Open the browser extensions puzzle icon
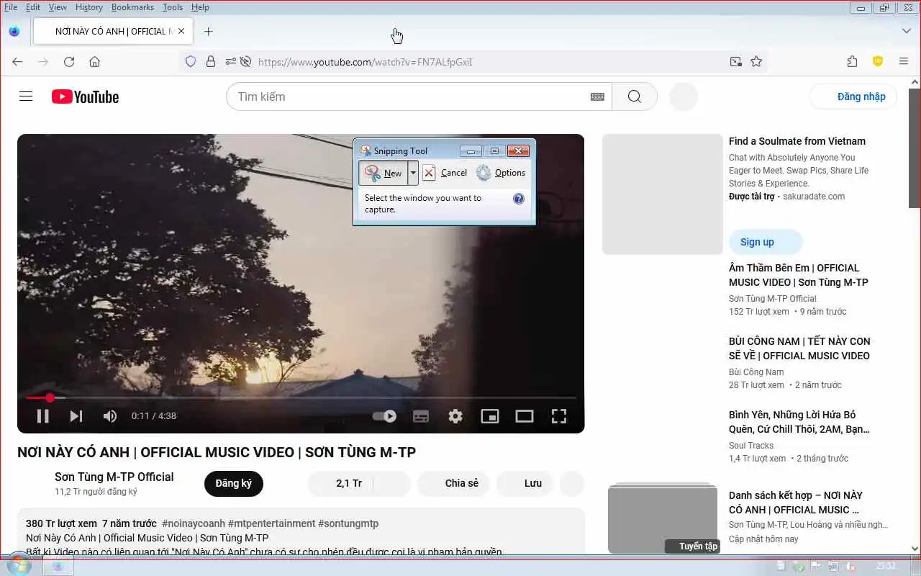 point(852,62)
